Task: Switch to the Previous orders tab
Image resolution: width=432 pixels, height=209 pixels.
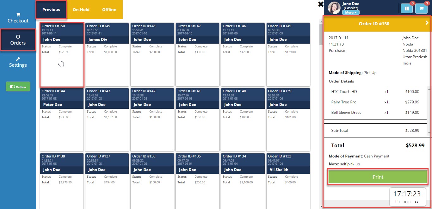Action: [x=51, y=9]
